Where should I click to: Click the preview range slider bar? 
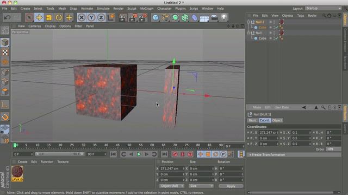(x=60, y=154)
